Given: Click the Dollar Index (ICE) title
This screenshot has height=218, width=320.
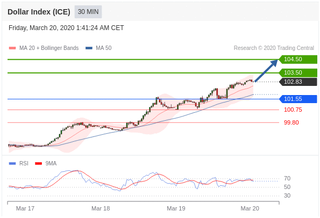Looking at the screenshot, I should coord(39,12).
